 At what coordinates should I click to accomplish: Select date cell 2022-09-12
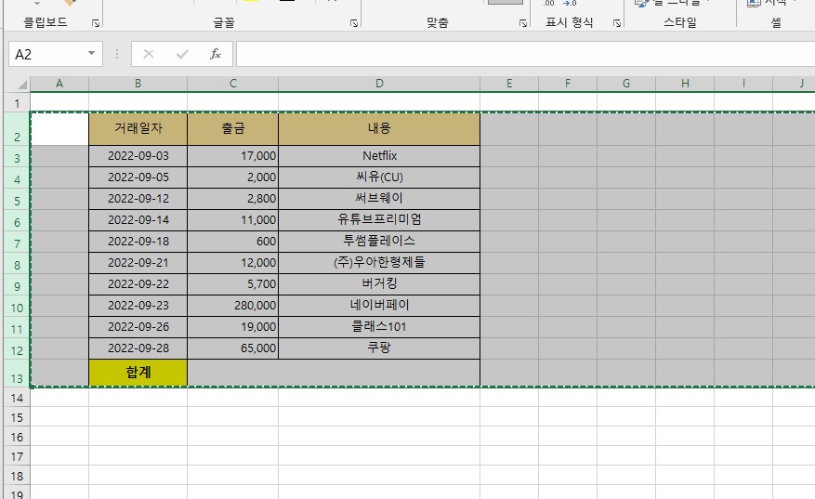point(138,199)
